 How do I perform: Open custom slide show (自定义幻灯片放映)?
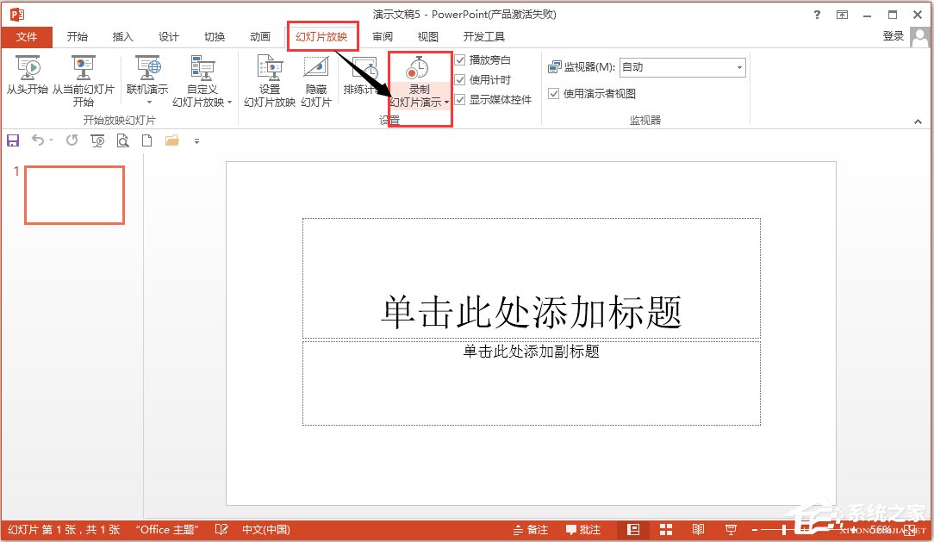pos(202,81)
